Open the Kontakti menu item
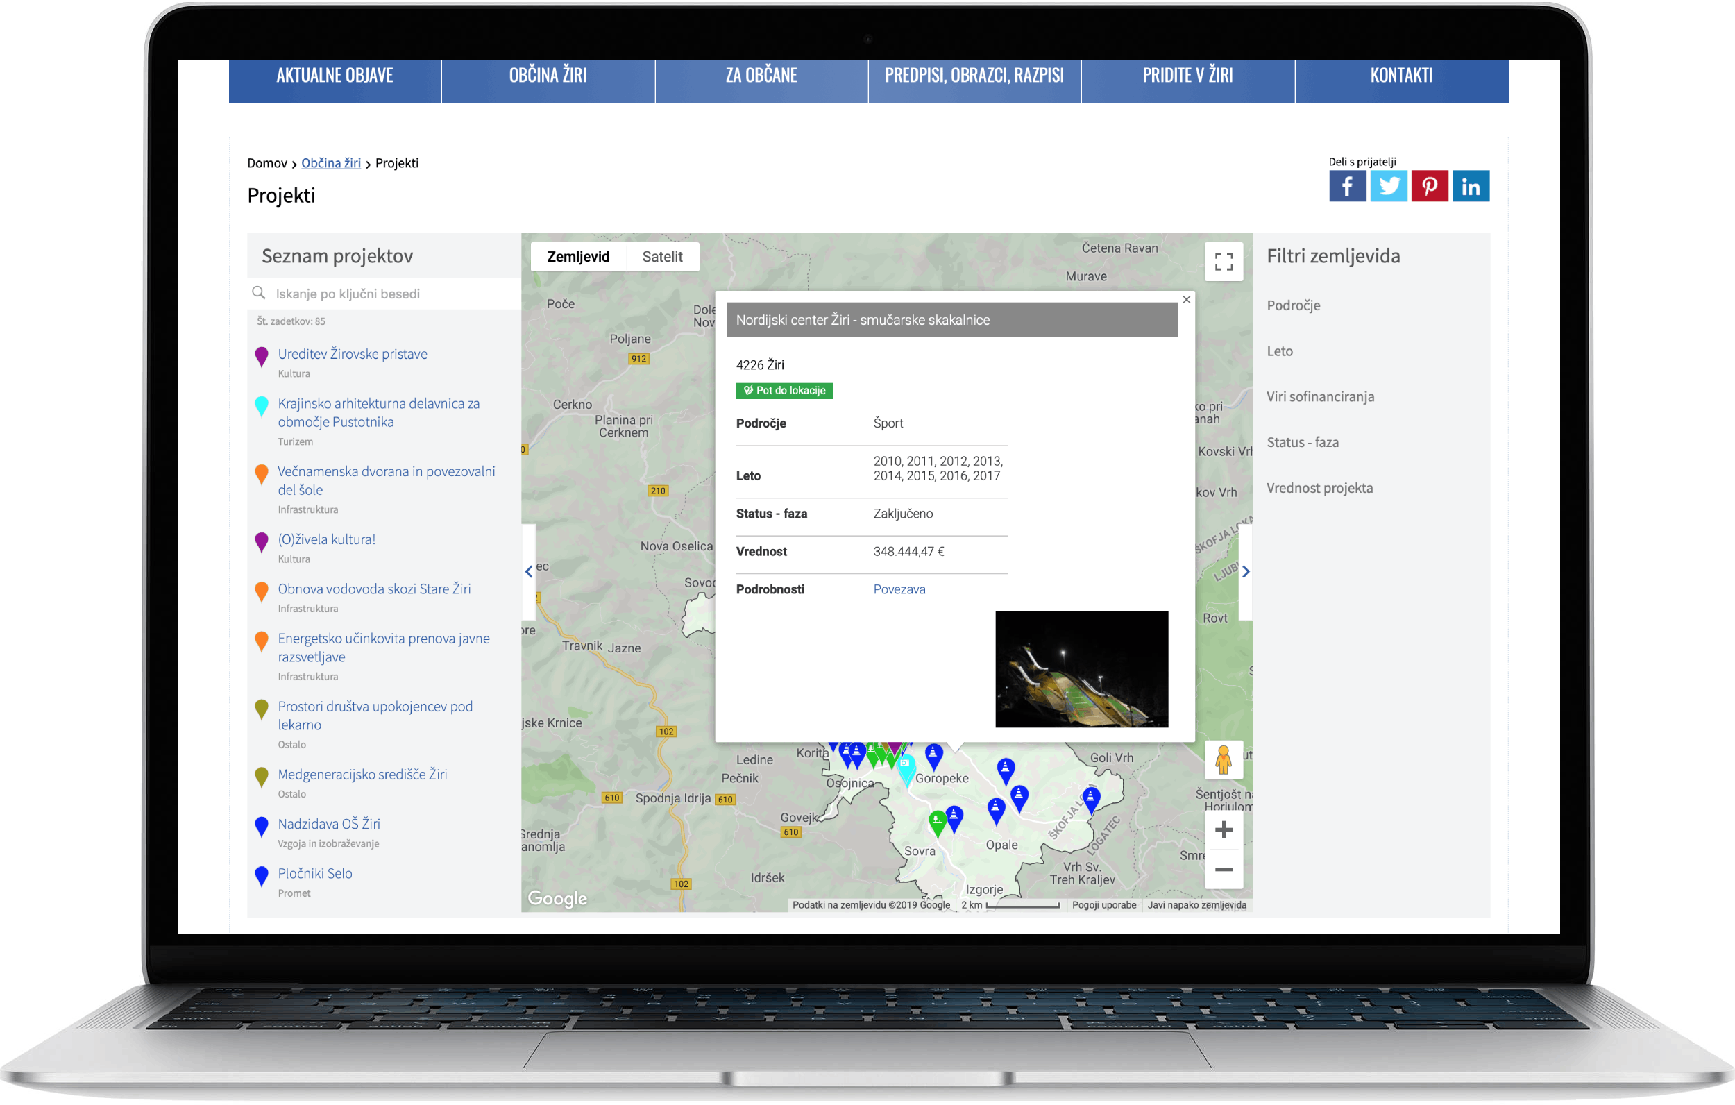This screenshot has width=1735, height=1105. pyautogui.click(x=1400, y=76)
